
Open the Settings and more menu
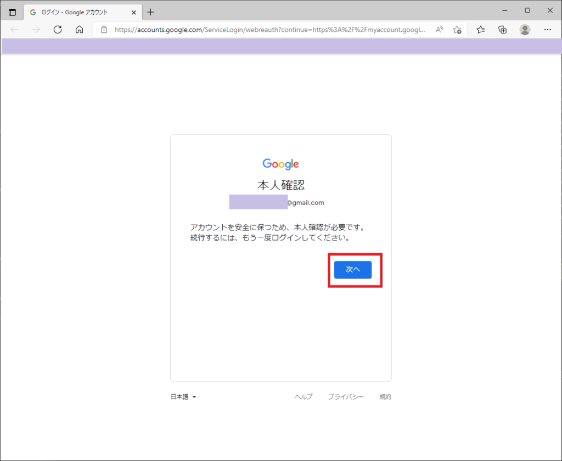click(547, 30)
